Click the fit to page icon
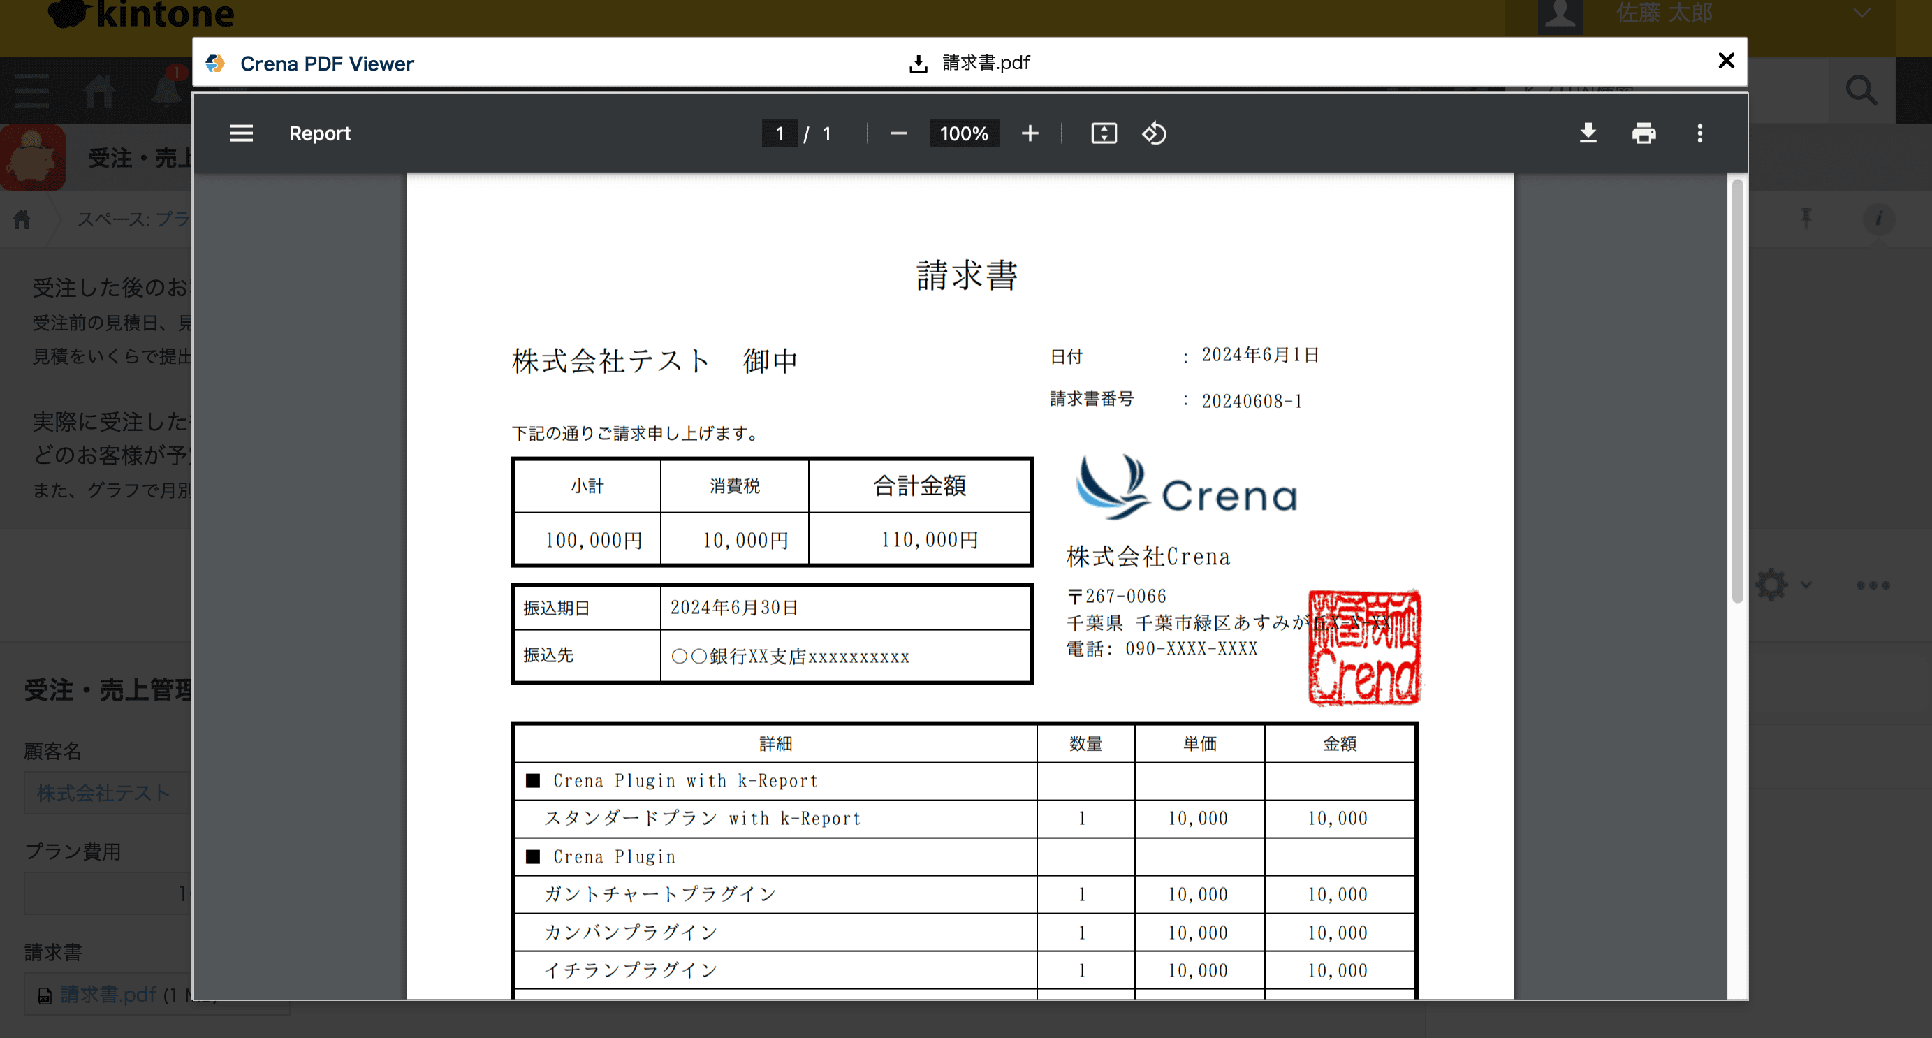This screenshot has width=1932, height=1038. (x=1104, y=133)
